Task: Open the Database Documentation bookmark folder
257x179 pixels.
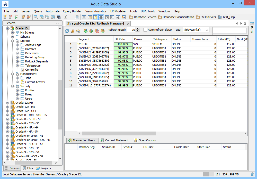Action: (176, 17)
